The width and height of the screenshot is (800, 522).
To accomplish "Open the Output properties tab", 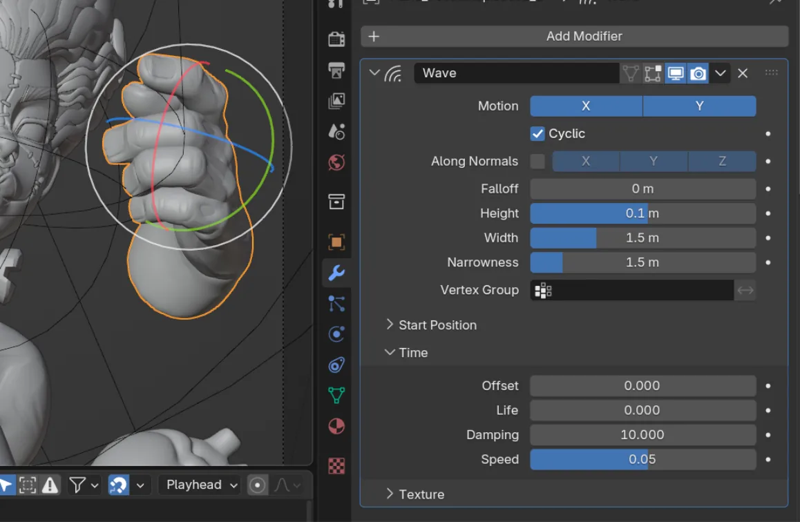I will (x=336, y=70).
